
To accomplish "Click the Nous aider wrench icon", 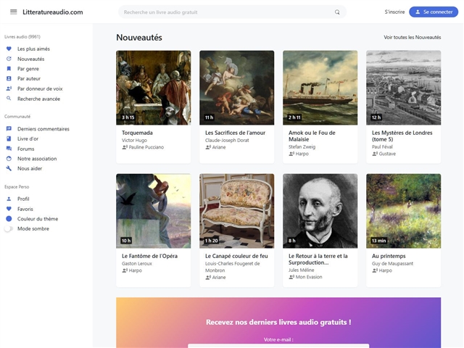I will coord(9,168).
